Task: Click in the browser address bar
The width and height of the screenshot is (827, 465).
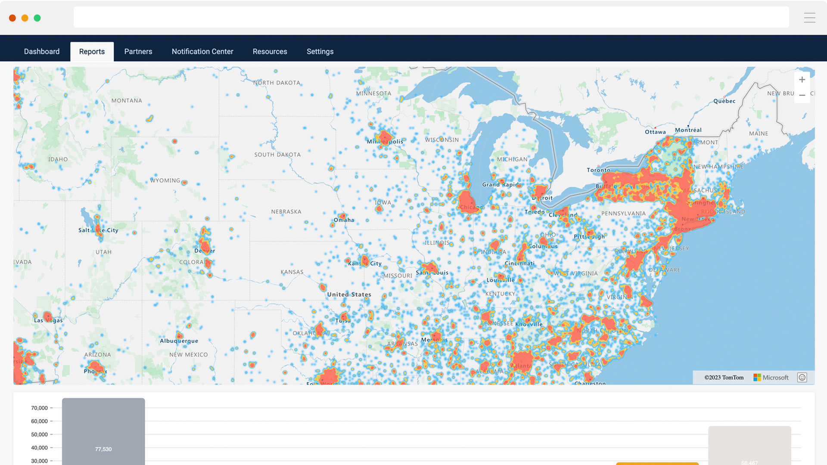Action: [x=431, y=17]
